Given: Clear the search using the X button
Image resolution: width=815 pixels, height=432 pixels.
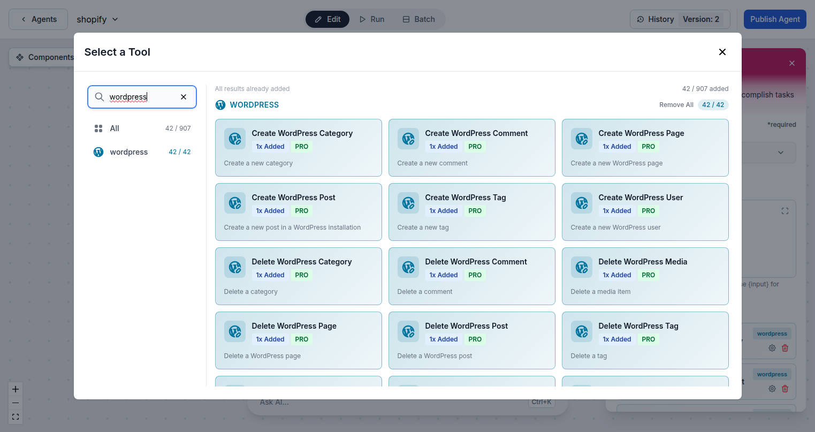Looking at the screenshot, I should tap(184, 97).
